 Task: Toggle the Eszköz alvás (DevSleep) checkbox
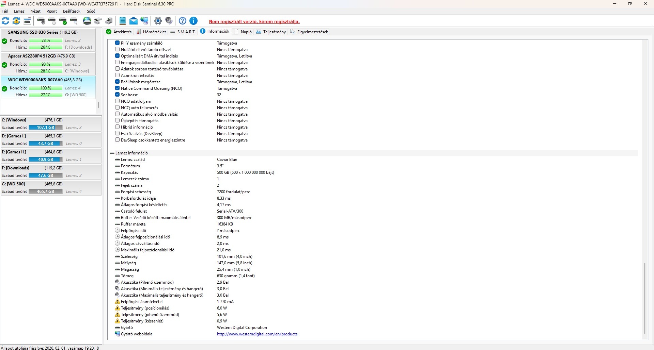(x=118, y=134)
